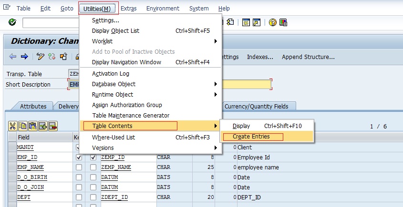Toggle the Initial Values checkbox for D_O_BIRTH

coord(93,177)
